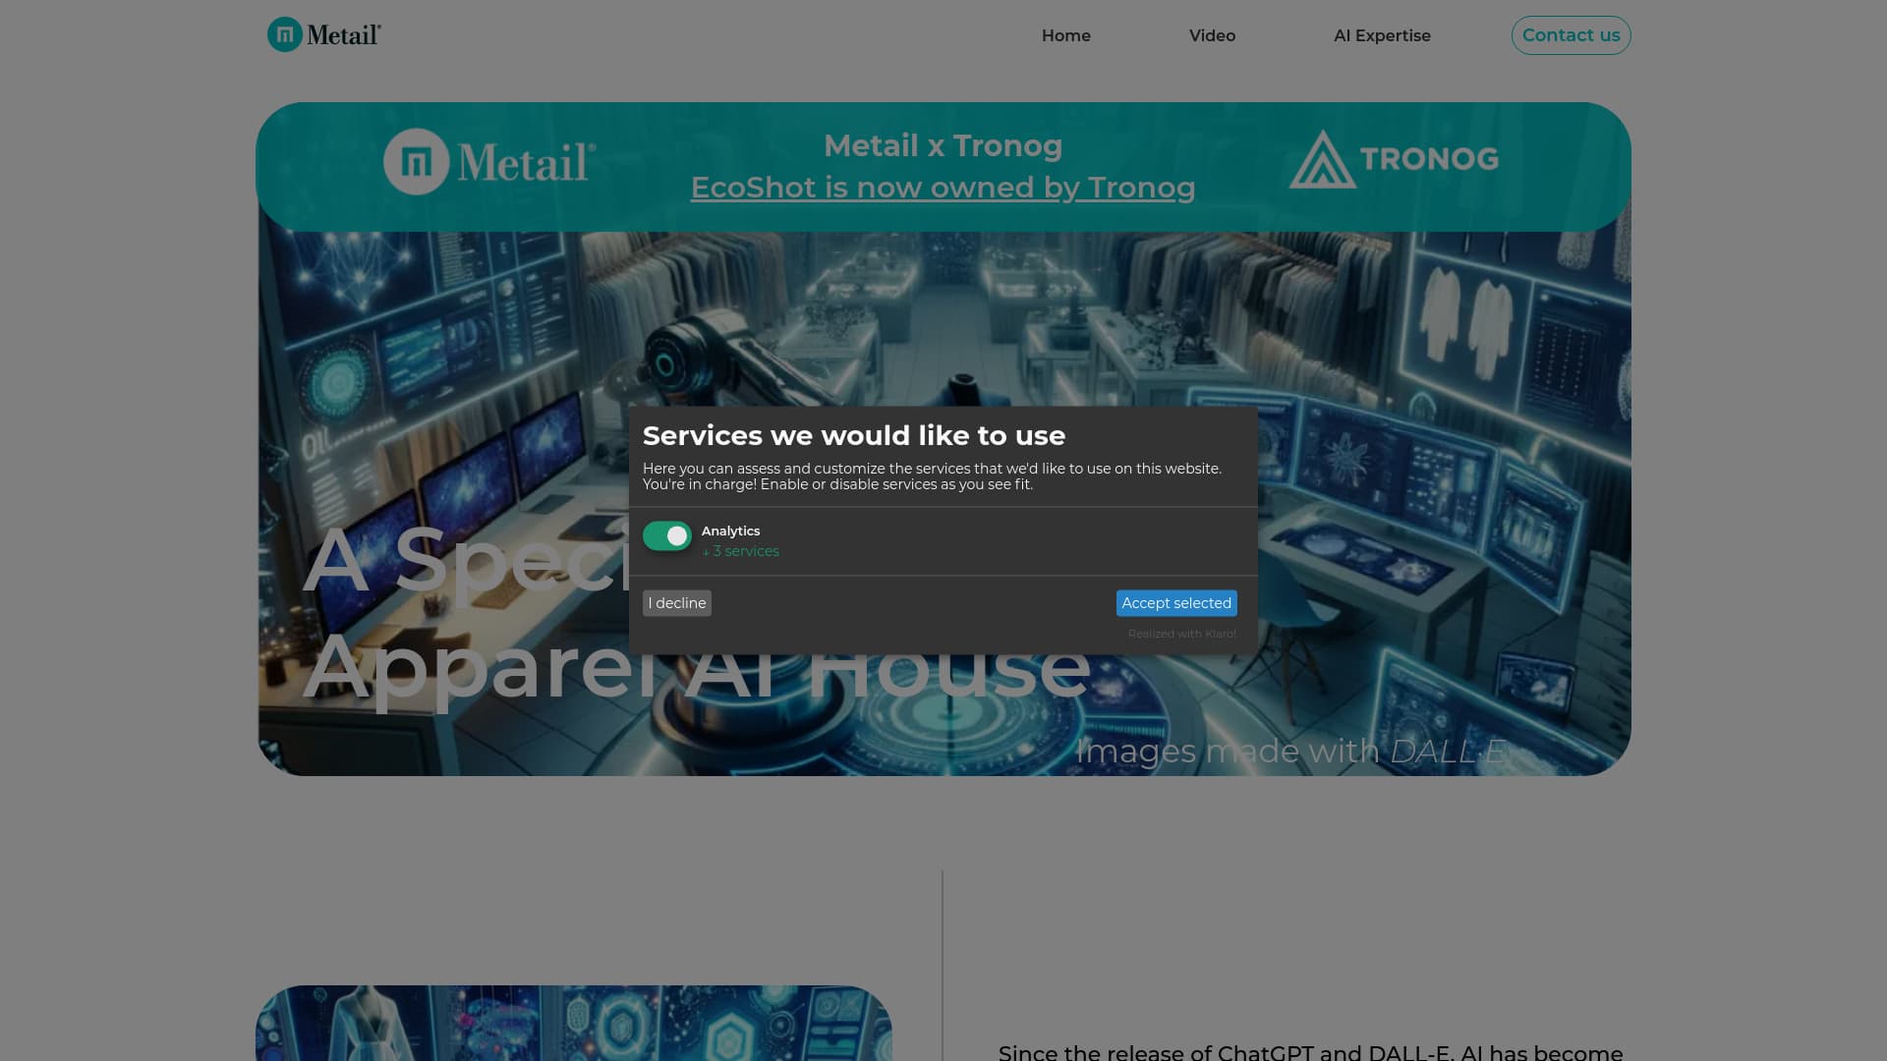
Task: Open the Home navigation item
Action: click(x=1065, y=35)
